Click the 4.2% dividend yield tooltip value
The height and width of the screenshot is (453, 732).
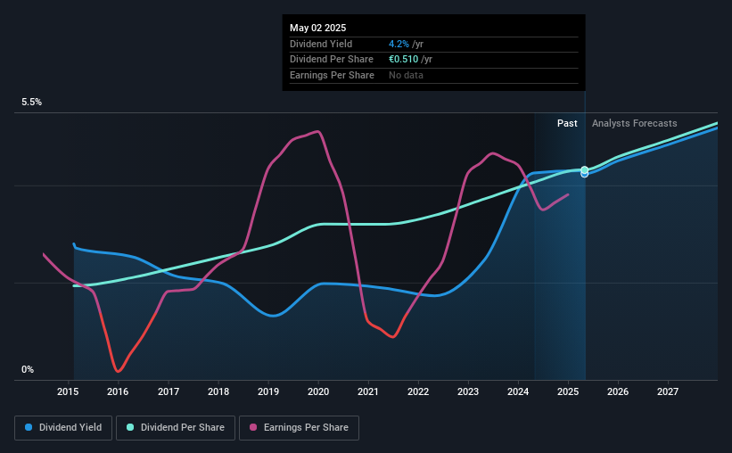(x=399, y=44)
